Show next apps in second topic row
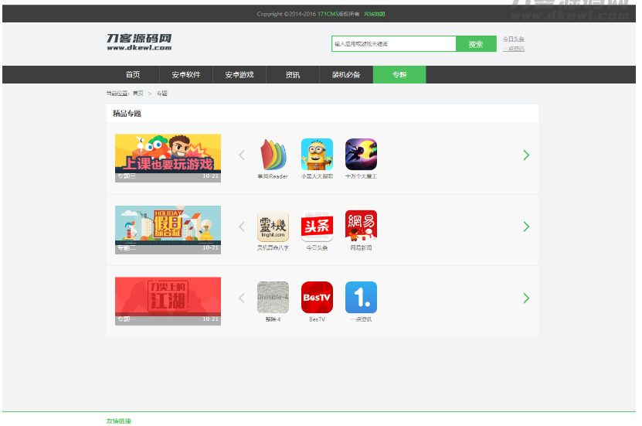 coord(526,227)
